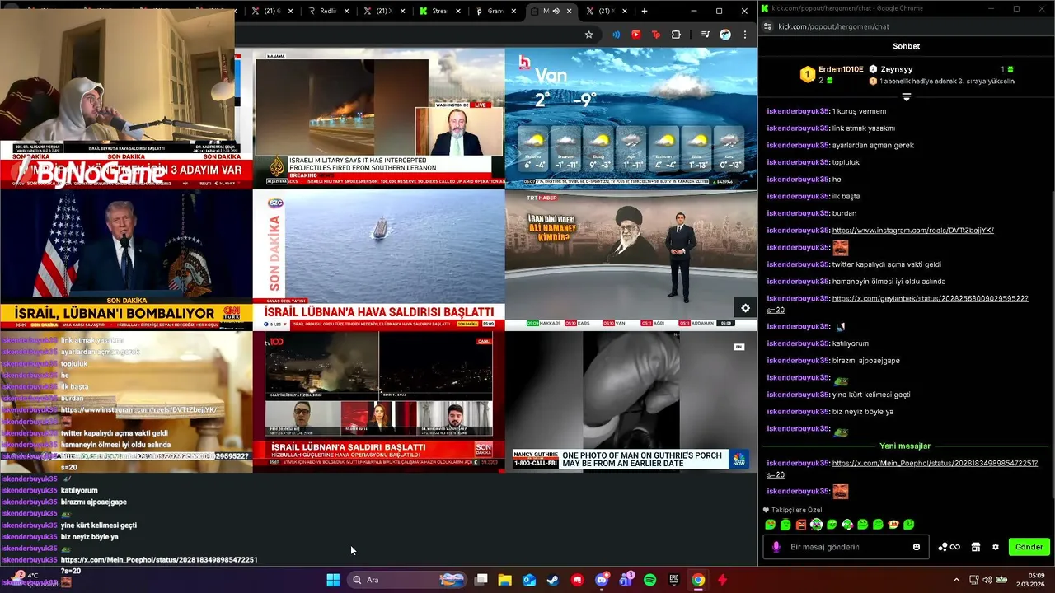Open chat settings gear icon
The width and height of the screenshot is (1055, 593).
[x=996, y=547]
